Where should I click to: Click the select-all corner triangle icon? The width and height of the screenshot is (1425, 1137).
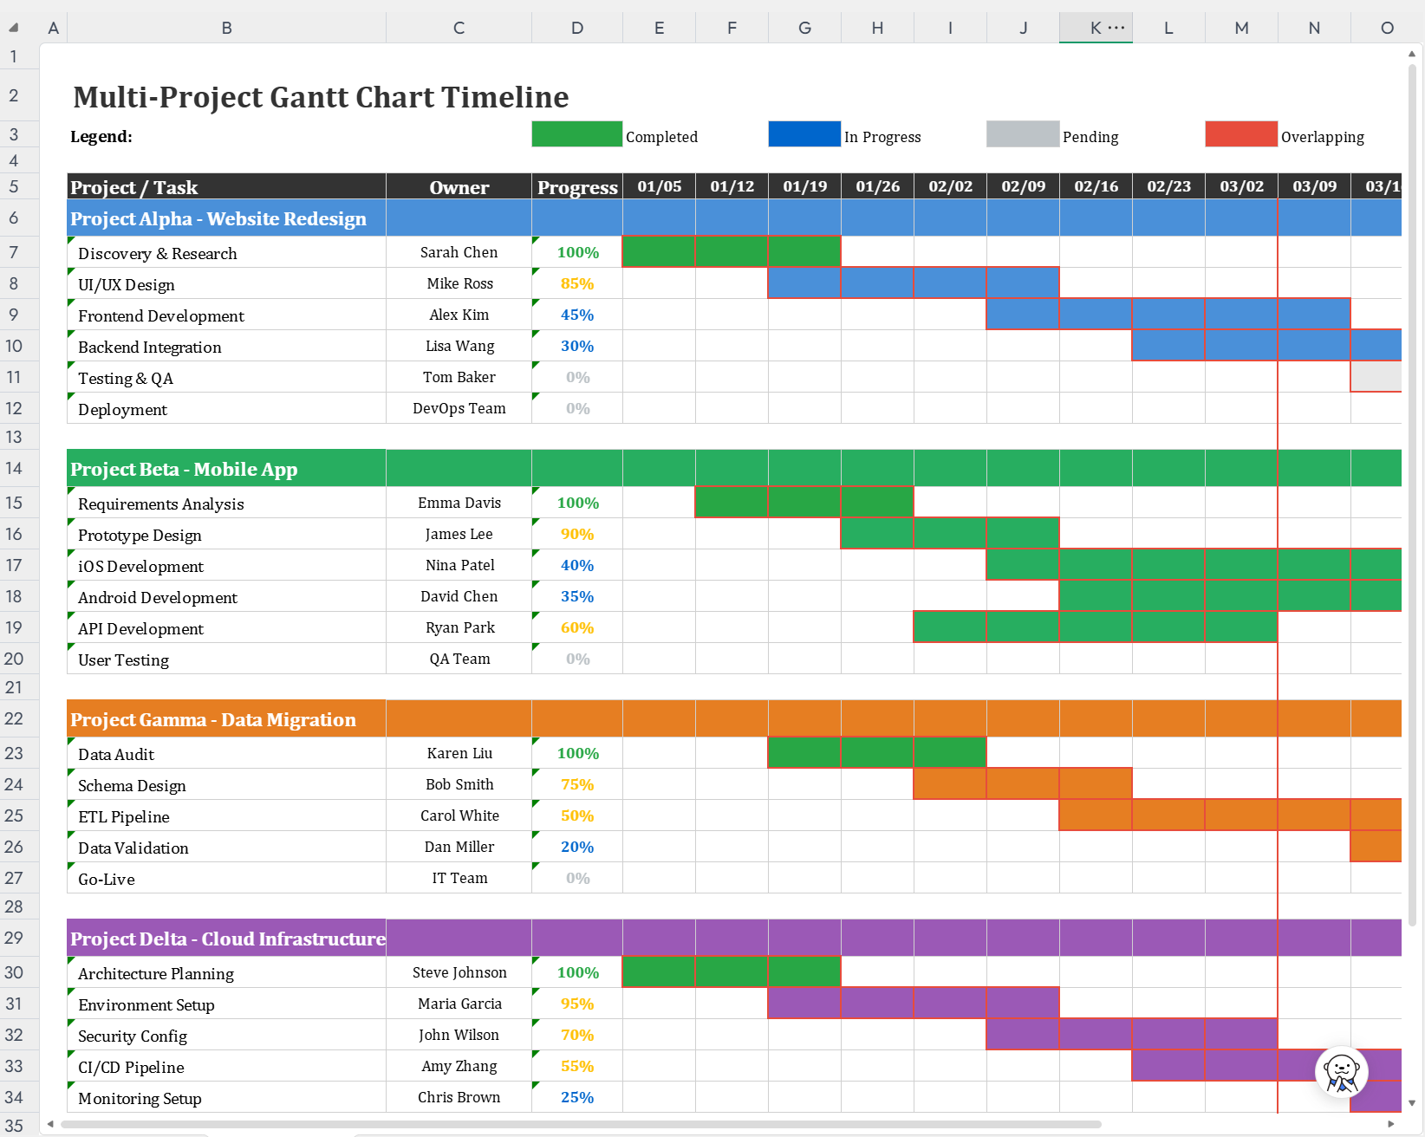click(14, 28)
